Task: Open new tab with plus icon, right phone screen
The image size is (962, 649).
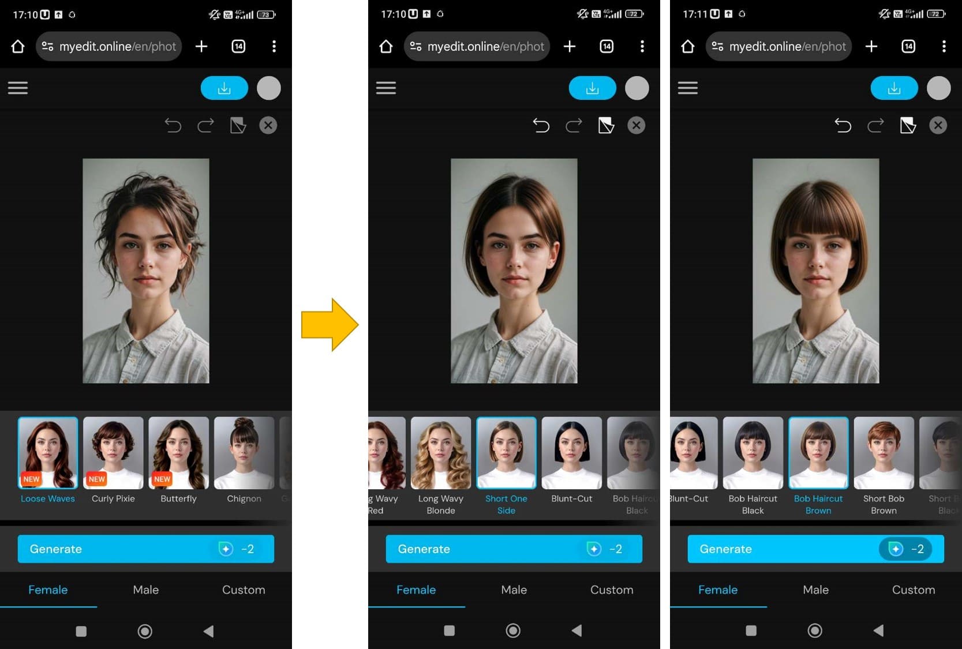Action: tap(871, 46)
